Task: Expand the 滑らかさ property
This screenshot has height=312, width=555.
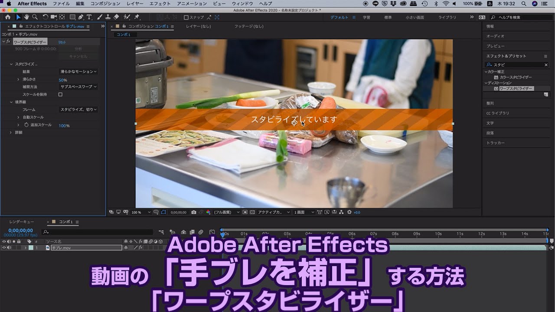Action: [18, 79]
